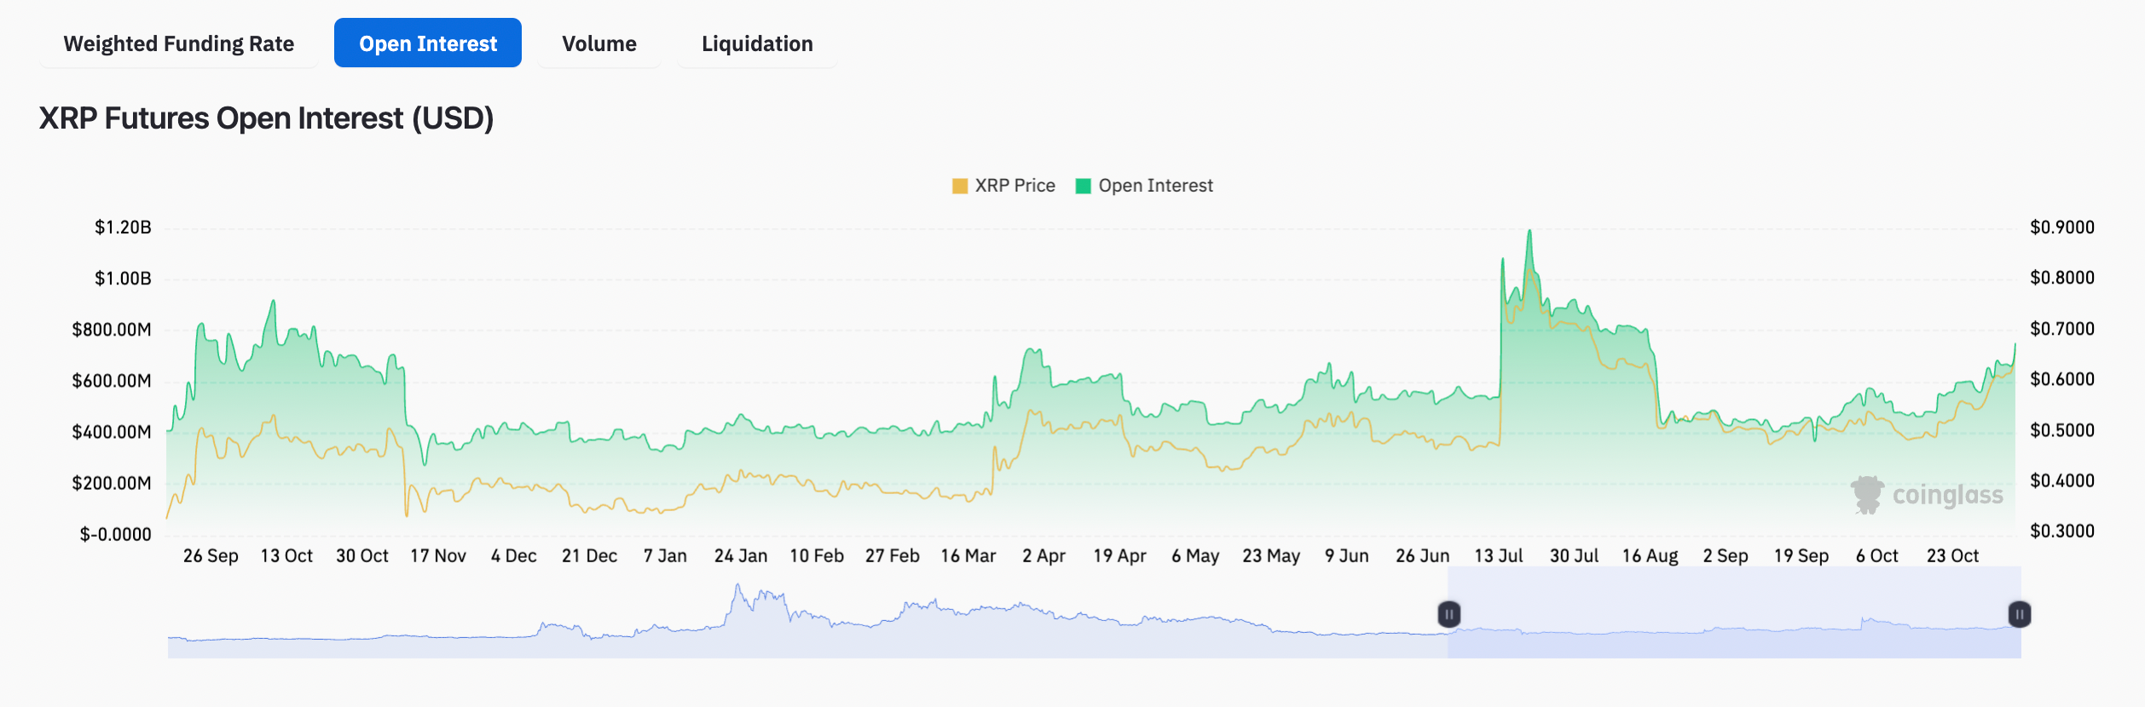Click the right range selector handle

coord(2020,614)
